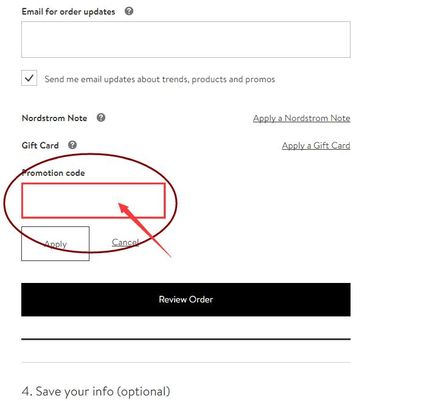Click the Nordstrom Note help question icon
The image size is (426, 401).
point(101,117)
